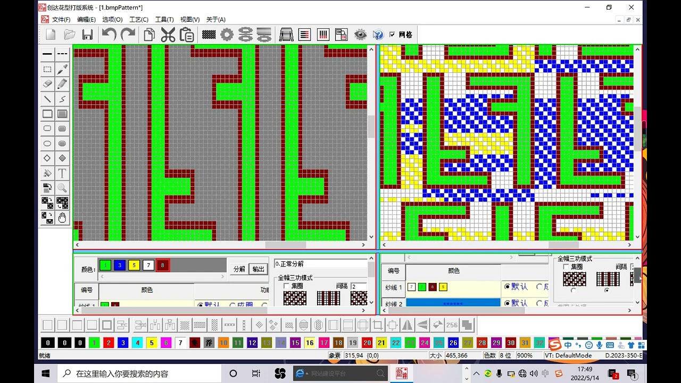Screen dimensions: 681x383
Task: Choose yellow swatch 21 in bottom palette
Action: click(381, 343)
